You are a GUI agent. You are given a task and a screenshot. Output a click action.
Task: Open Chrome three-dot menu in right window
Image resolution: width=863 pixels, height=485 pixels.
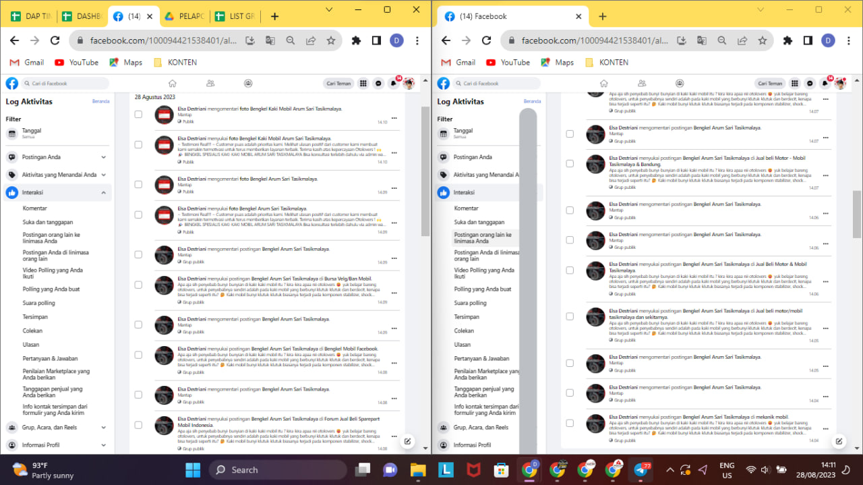pyautogui.click(x=850, y=40)
